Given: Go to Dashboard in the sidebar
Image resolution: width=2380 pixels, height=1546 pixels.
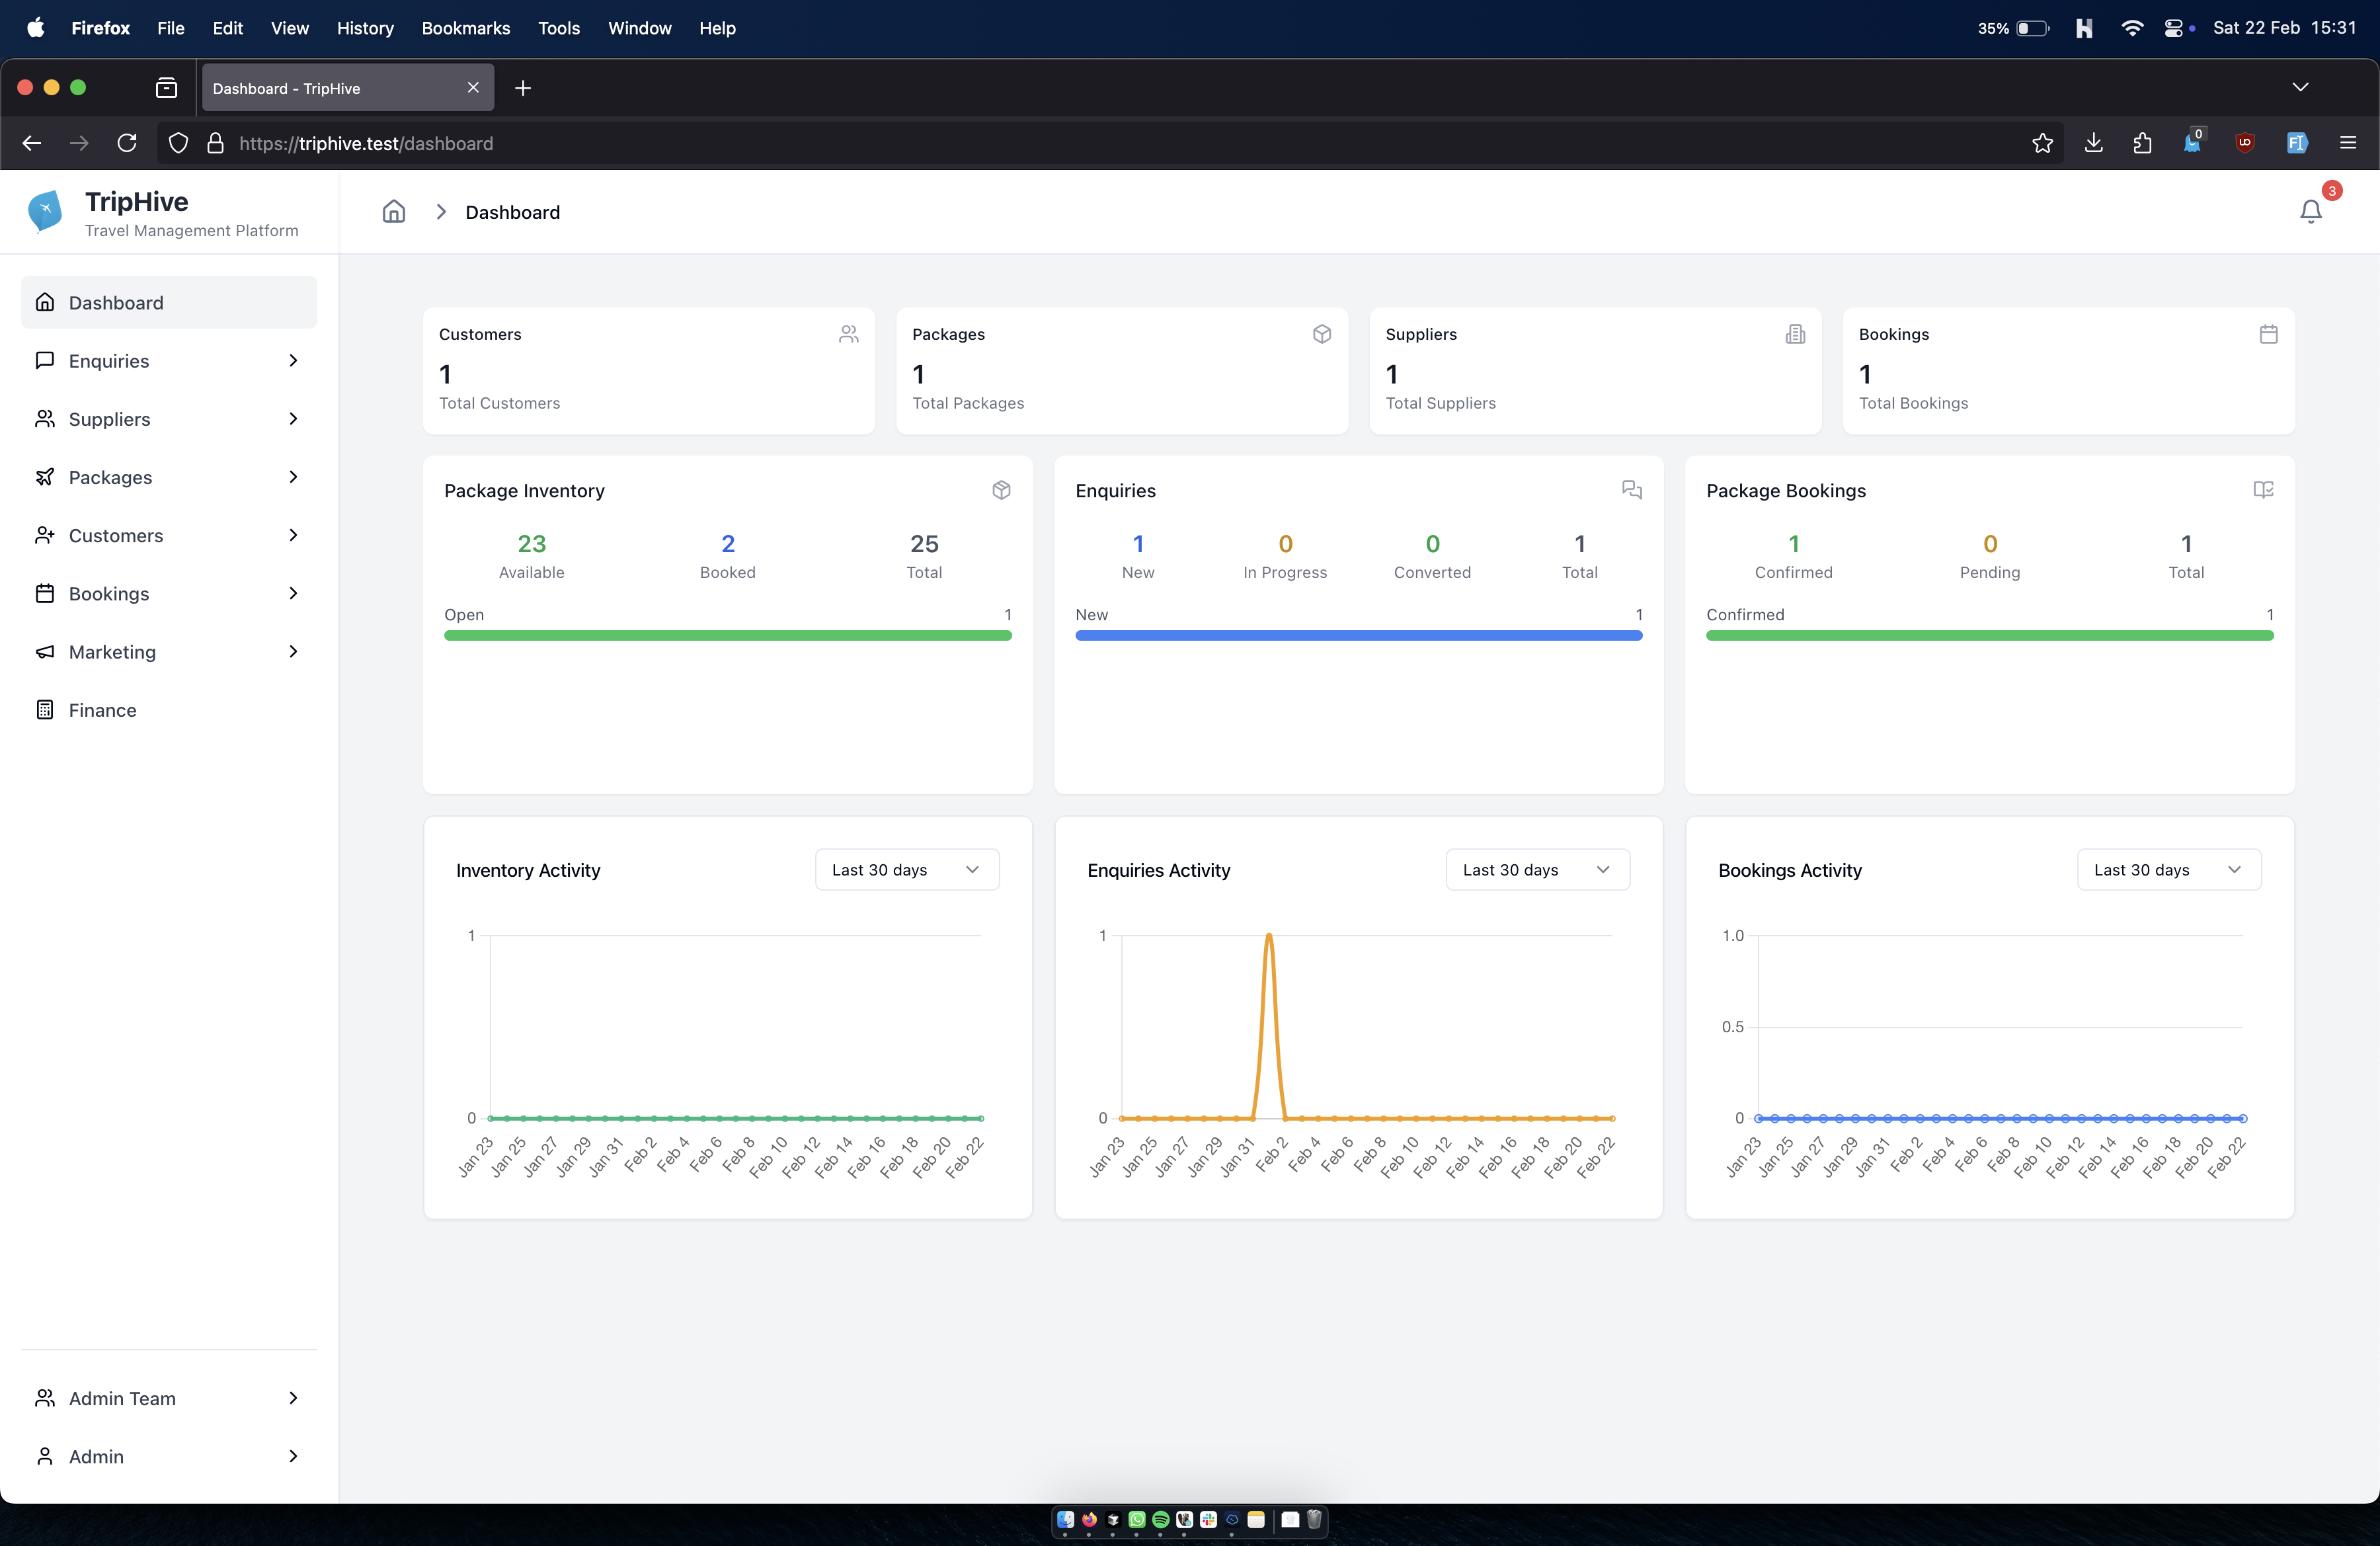Looking at the screenshot, I should click(169, 302).
